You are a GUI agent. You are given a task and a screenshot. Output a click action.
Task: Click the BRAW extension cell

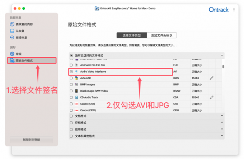[x=177, y=91]
